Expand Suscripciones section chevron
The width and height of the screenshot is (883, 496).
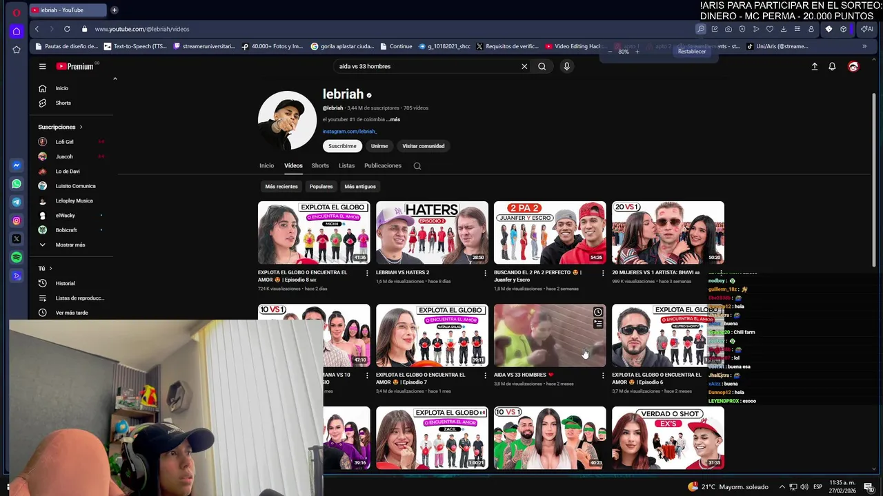(x=81, y=127)
